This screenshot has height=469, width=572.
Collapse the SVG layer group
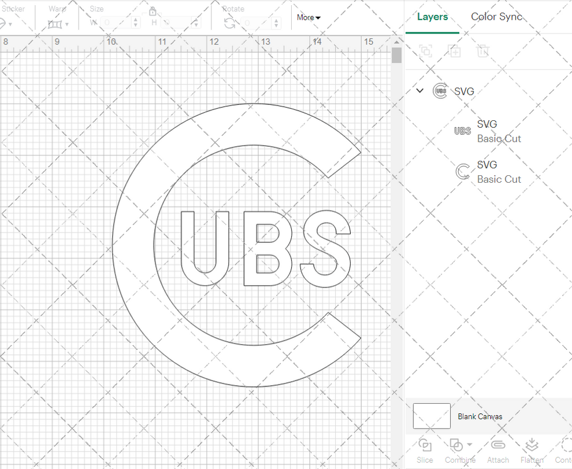(419, 91)
